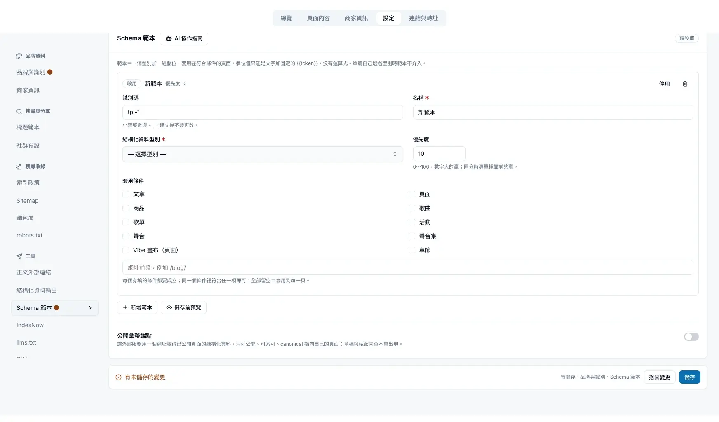Click the eye icon in 儲存前預覽

pyautogui.click(x=169, y=307)
